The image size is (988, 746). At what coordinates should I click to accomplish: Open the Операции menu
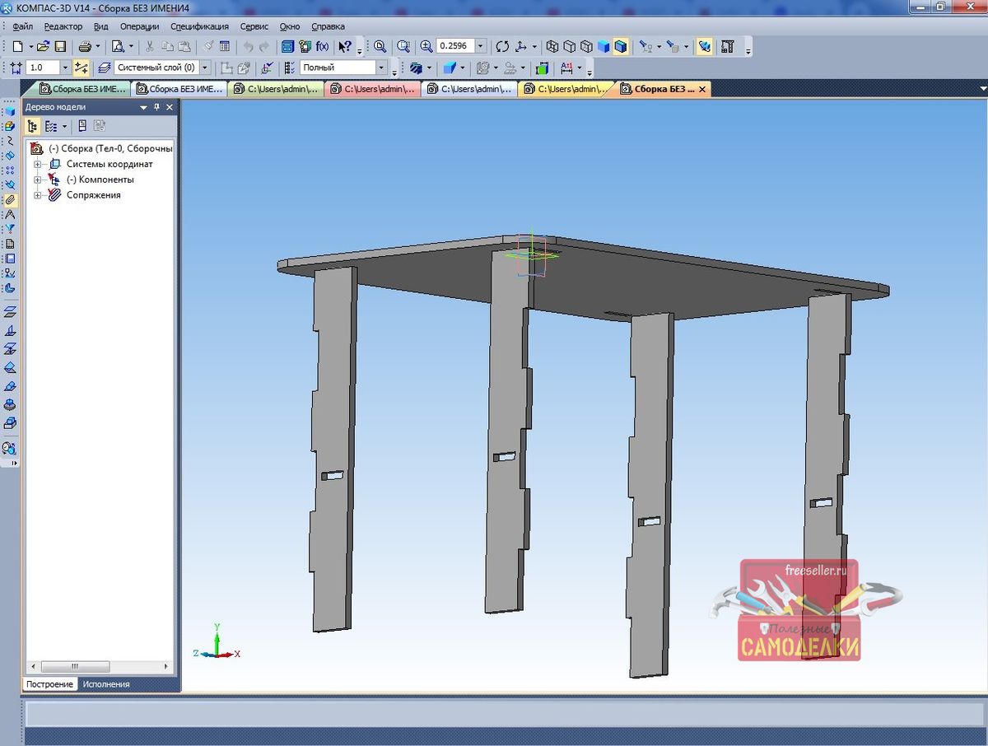(139, 26)
